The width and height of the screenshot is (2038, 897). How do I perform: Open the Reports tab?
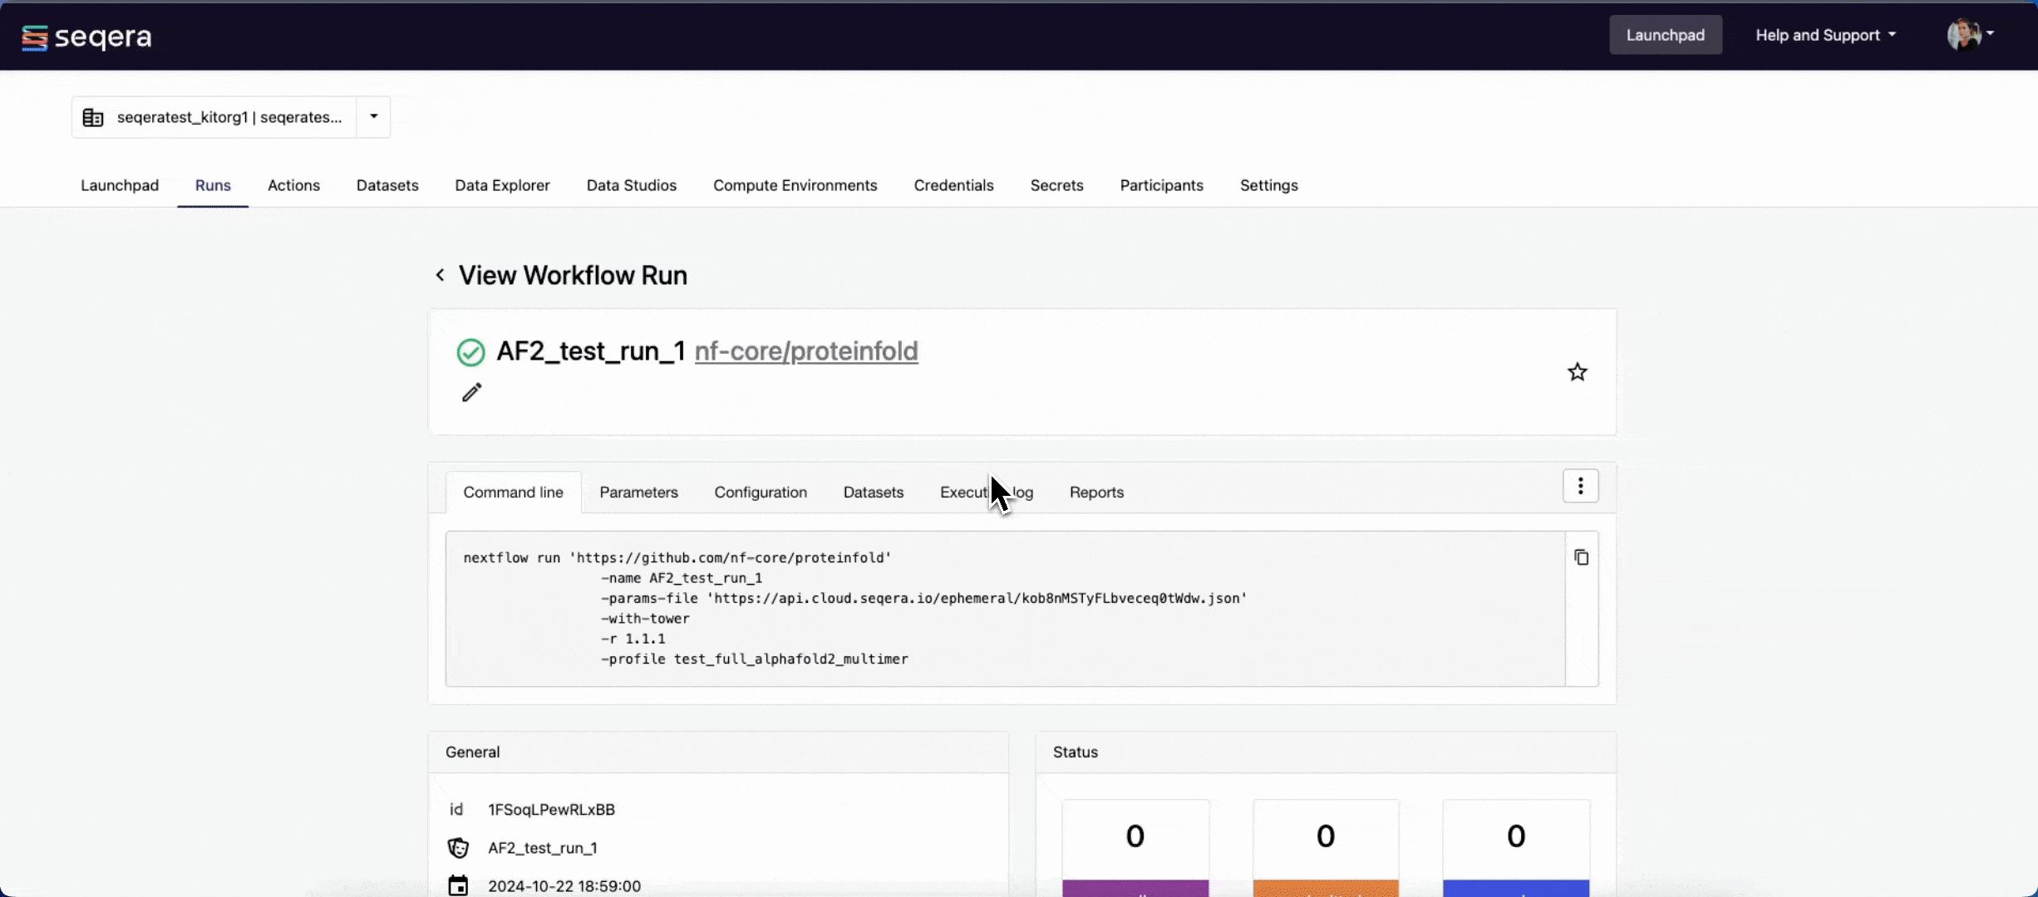tap(1095, 492)
